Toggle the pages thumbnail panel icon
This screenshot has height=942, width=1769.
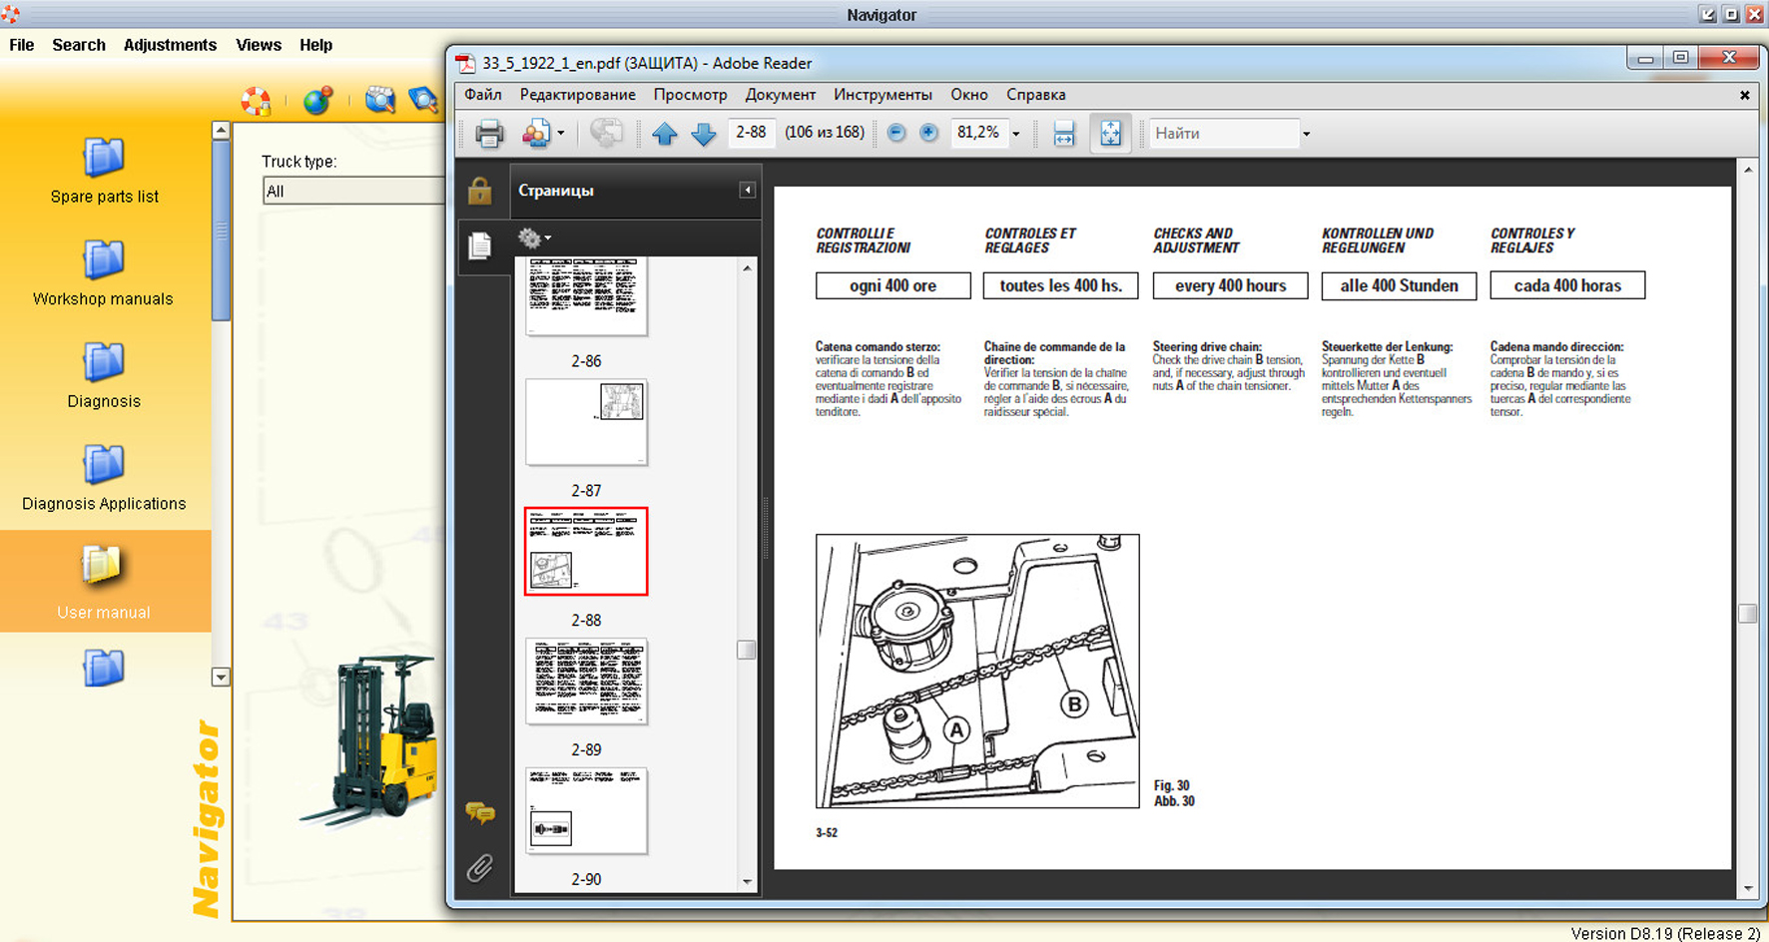[480, 244]
